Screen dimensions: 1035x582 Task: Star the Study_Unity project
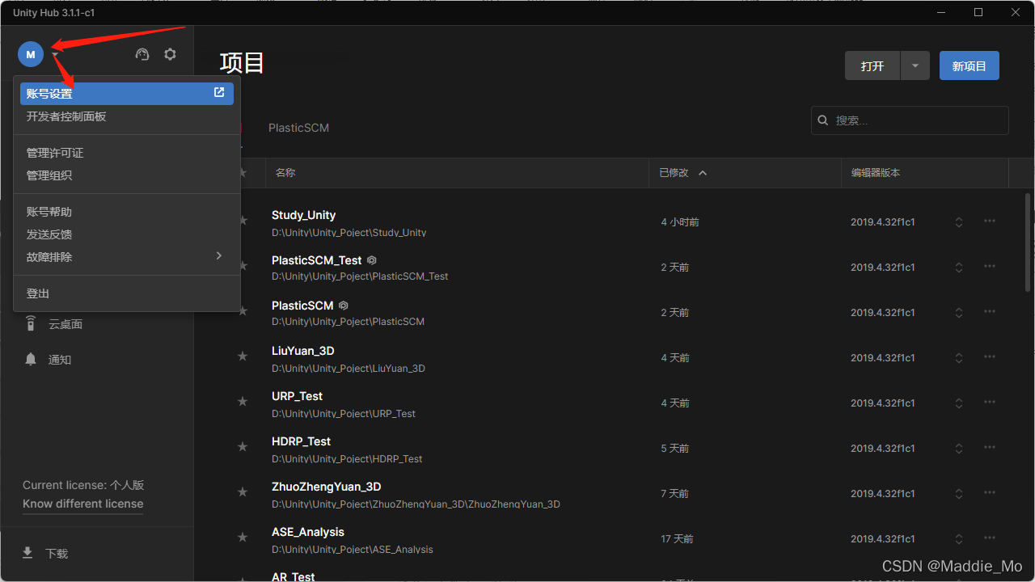(242, 220)
